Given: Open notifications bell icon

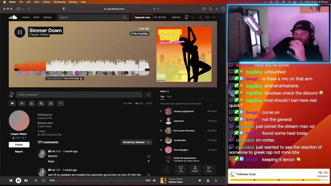Looking at the screenshot, I should [200, 17].
